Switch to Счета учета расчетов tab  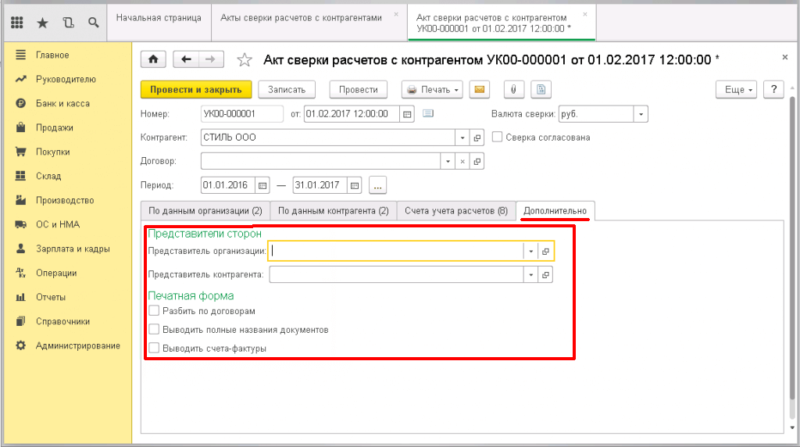pyautogui.click(x=456, y=211)
